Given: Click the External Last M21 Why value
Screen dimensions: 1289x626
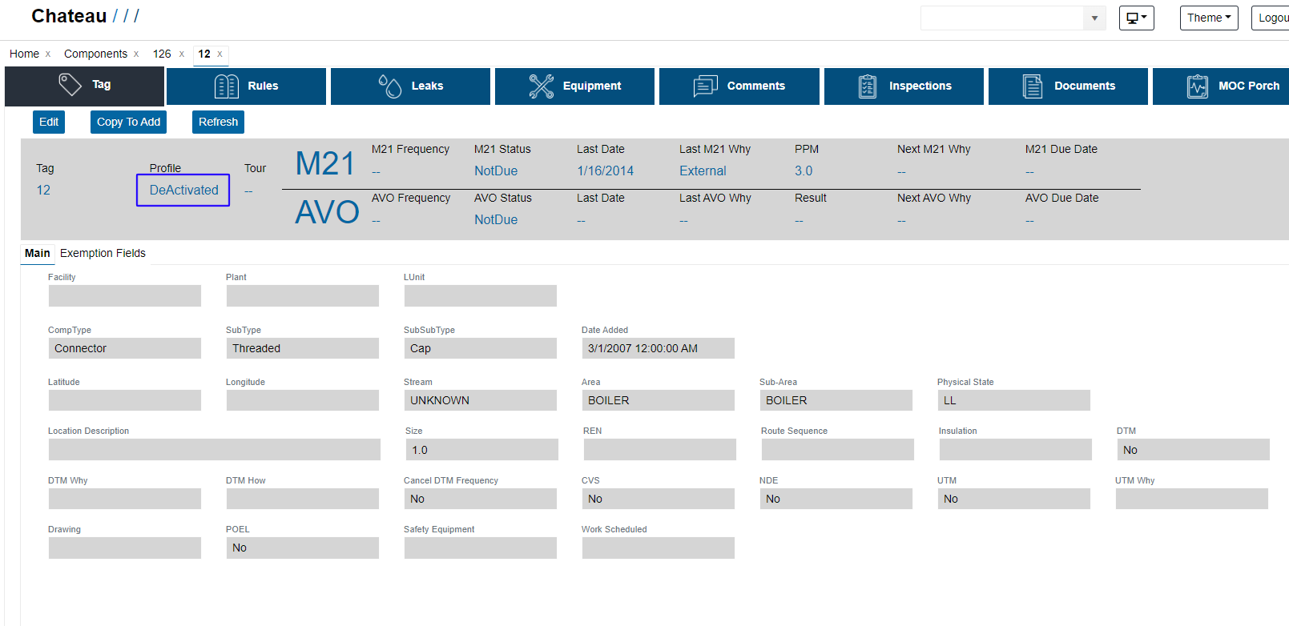Looking at the screenshot, I should click(703, 171).
